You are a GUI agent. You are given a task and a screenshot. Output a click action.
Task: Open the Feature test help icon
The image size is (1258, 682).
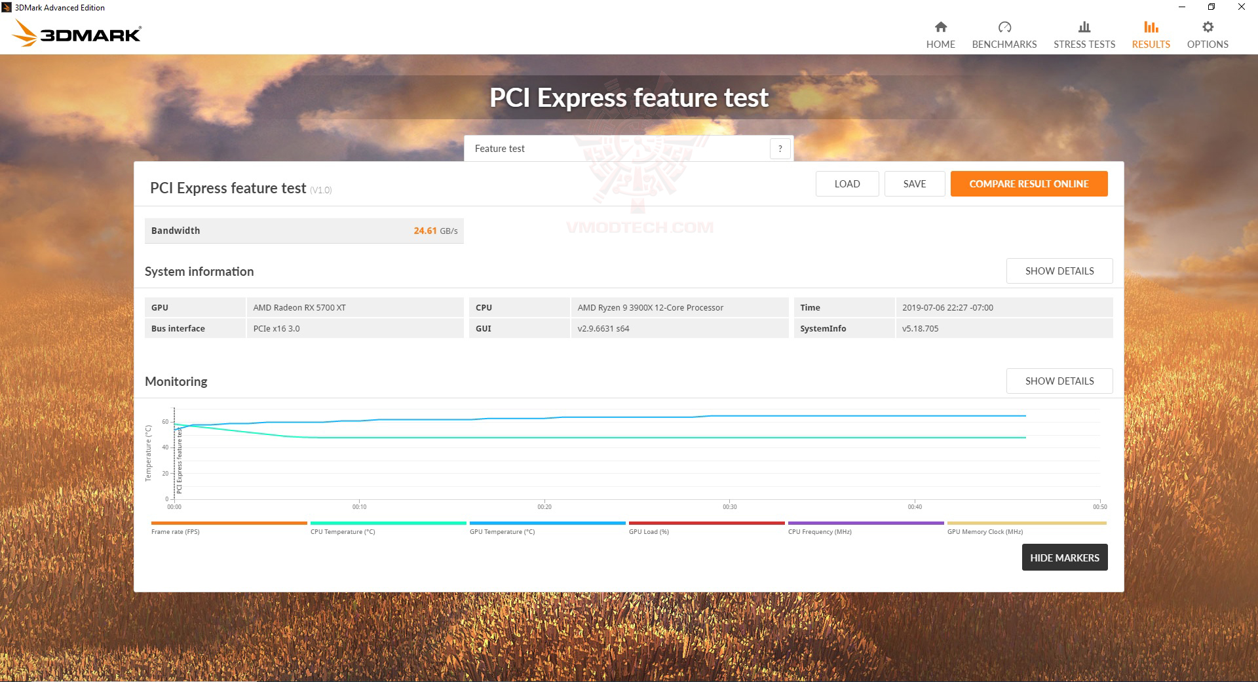780,148
